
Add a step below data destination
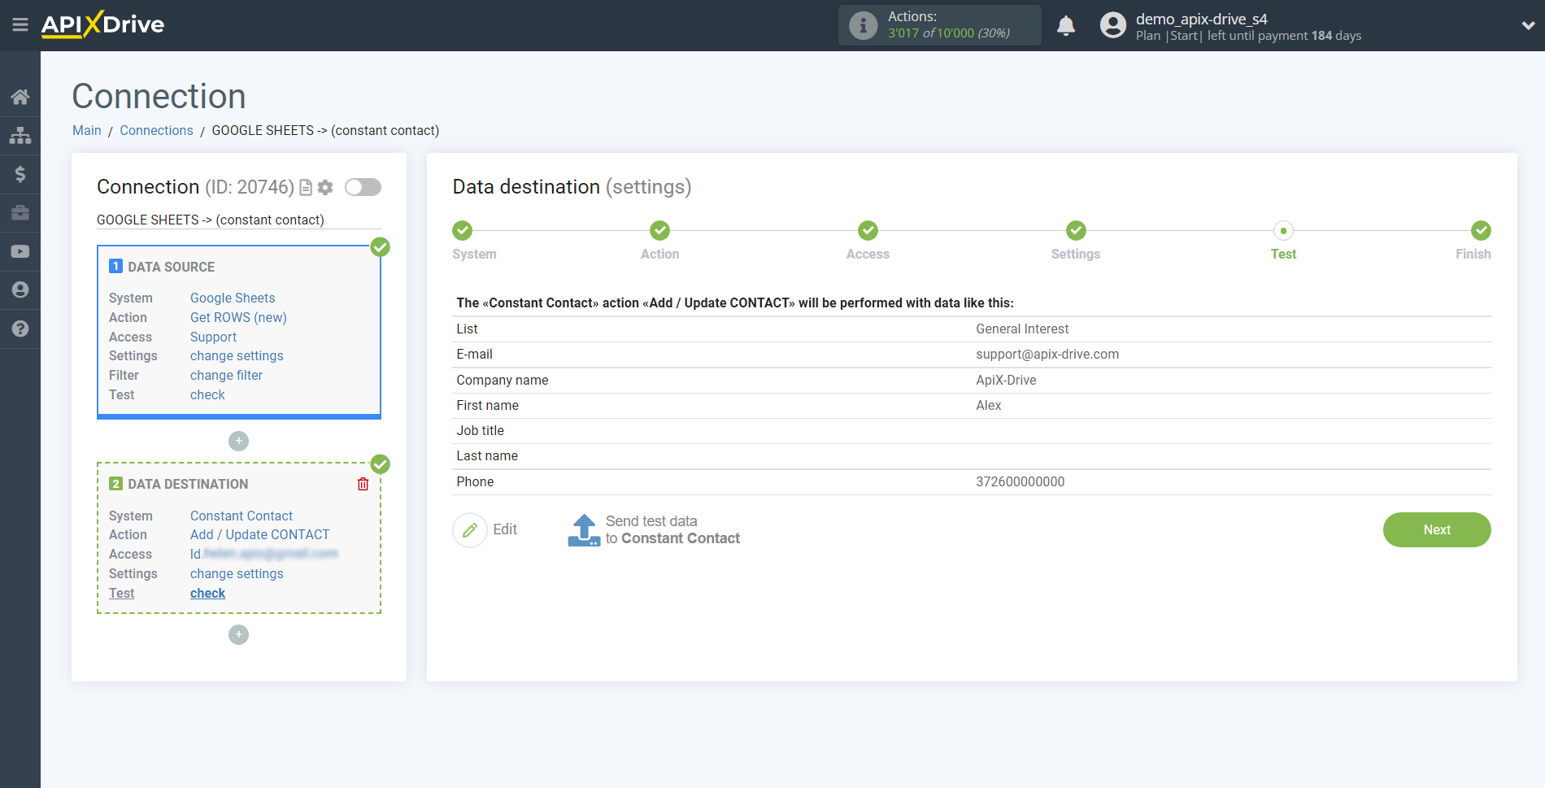(238, 634)
